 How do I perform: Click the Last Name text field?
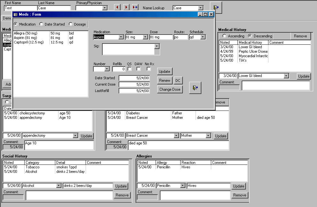pyautogui.click(x=54, y=8)
